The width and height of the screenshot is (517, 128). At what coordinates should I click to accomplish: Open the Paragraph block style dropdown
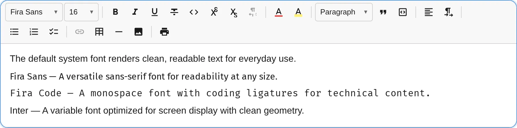point(344,12)
